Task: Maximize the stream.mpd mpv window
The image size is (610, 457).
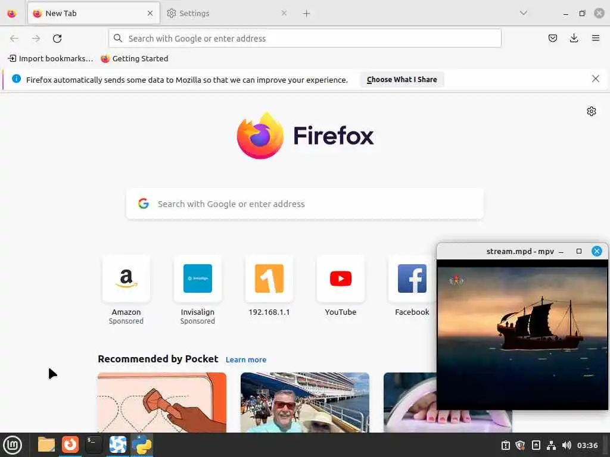Action: [579, 252]
